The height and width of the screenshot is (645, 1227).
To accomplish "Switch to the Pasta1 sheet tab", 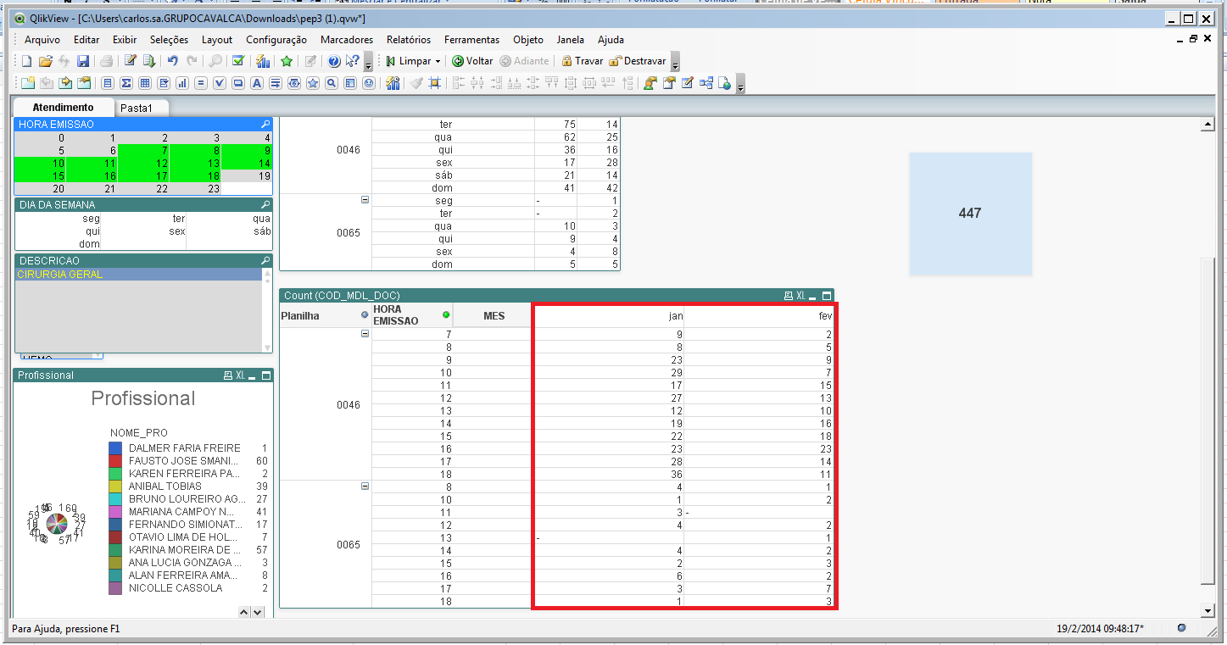I will 137,108.
